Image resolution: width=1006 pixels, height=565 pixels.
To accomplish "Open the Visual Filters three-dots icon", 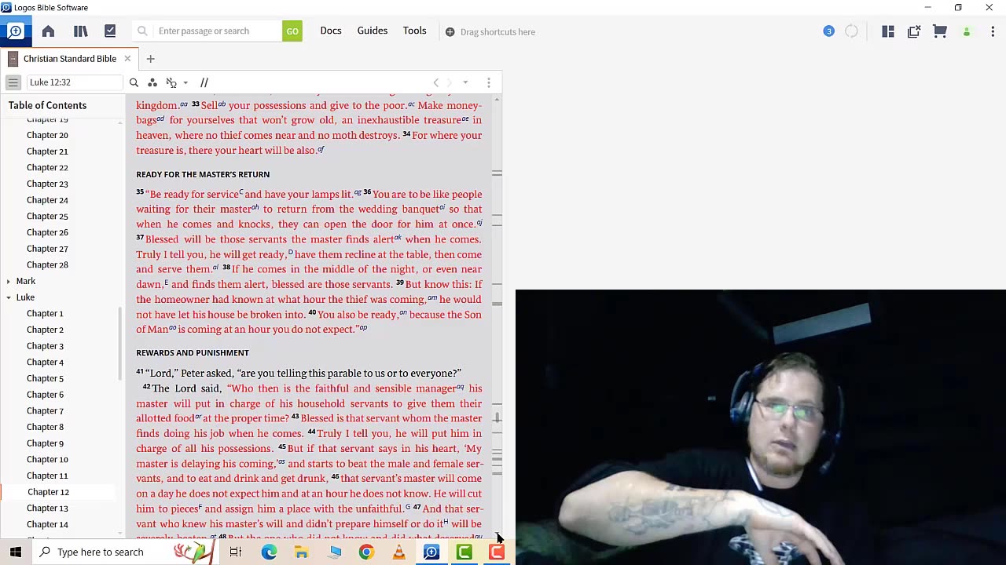I will (152, 82).
